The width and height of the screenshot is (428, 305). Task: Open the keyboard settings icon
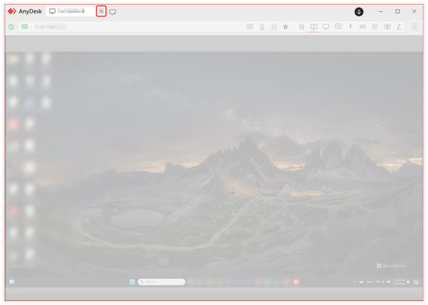362,26
